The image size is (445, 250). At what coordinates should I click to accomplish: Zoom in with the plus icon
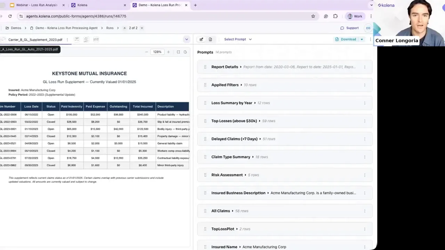168,52
